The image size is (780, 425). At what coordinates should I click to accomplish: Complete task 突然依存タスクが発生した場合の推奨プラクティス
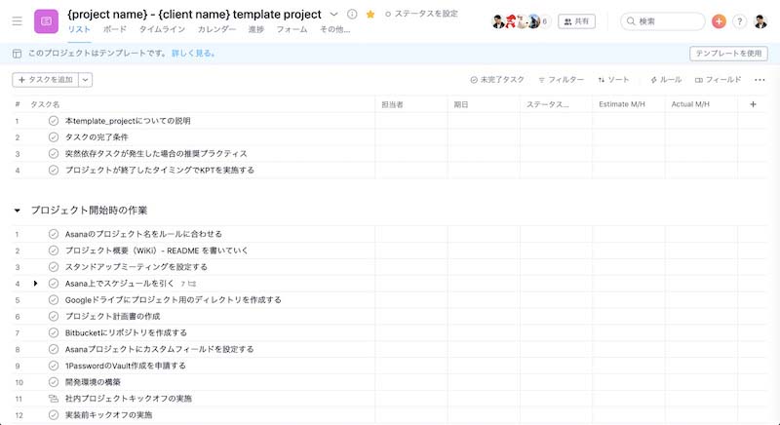(x=54, y=154)
